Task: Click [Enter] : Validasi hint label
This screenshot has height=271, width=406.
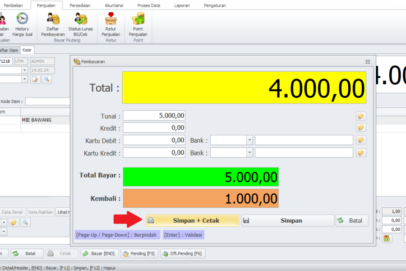Action: (183, 235)
